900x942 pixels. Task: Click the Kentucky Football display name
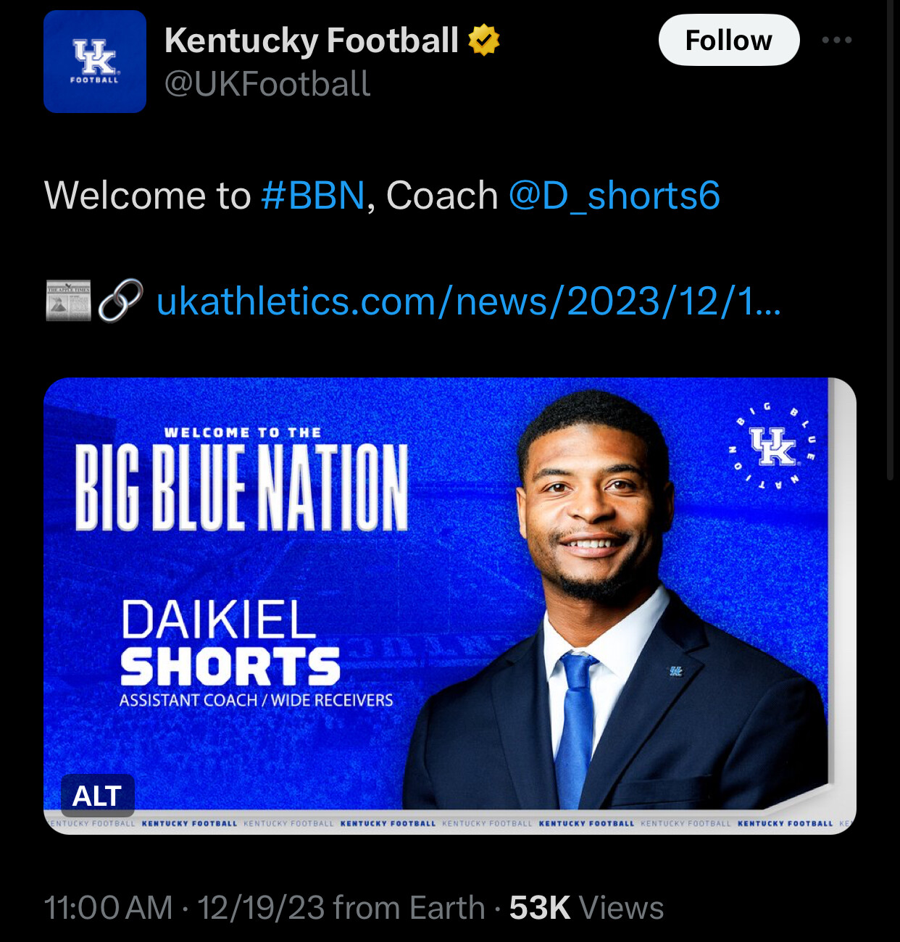tap(312, 41)
